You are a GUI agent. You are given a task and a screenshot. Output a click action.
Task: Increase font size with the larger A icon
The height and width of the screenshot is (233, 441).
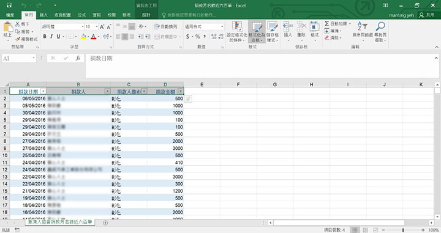click(102, 27)
